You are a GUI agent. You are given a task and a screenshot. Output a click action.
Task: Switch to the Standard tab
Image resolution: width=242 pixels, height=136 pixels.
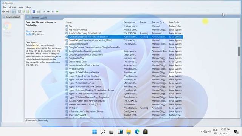tap(42, 121)
